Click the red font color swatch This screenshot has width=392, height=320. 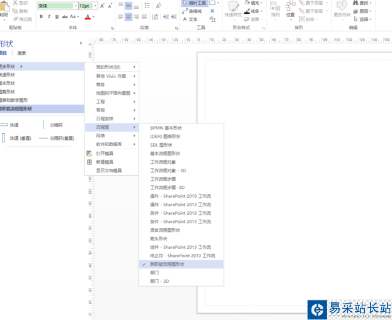click(x=88, y=17)
